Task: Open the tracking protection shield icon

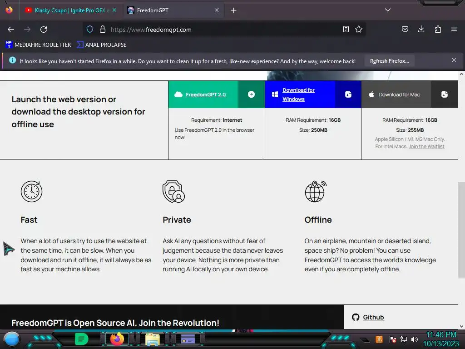Action: click(90, 29)
